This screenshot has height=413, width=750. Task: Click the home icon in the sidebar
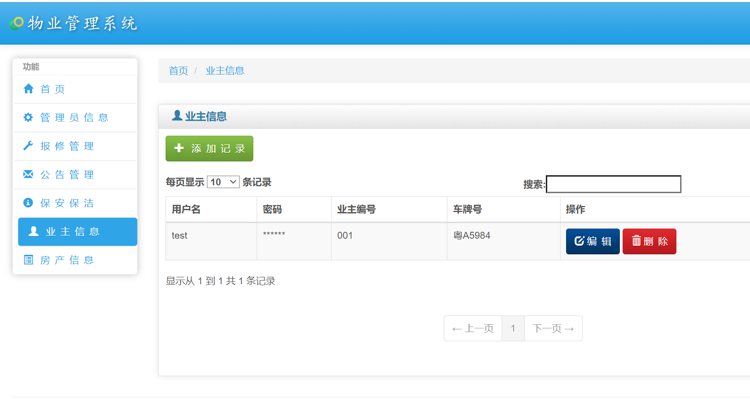(29, 89)
